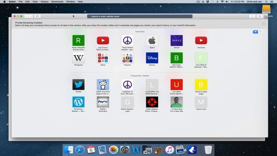277x156 pixels.
Task: Go back with Safari's back arrow
Action: pos(26,16)
